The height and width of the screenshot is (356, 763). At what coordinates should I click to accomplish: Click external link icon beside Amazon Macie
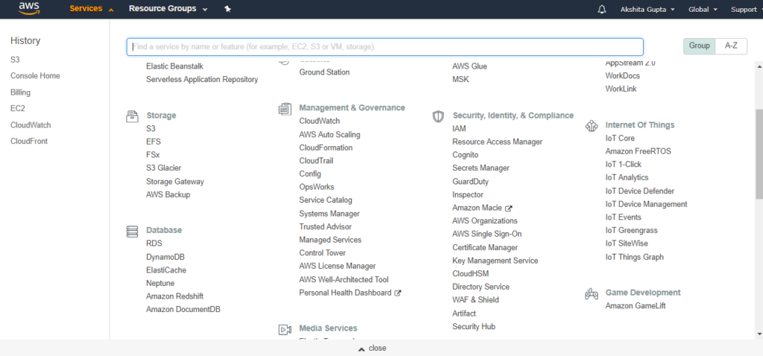coord(509,208)
